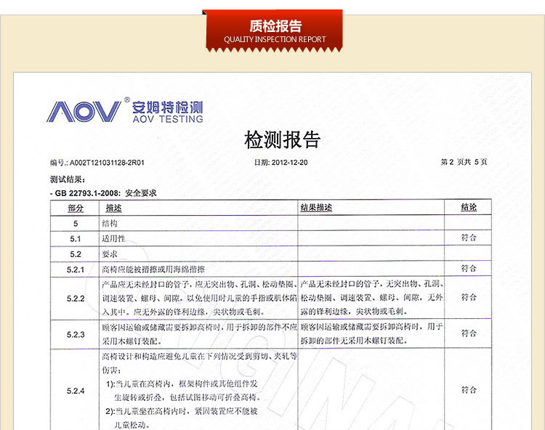Click the 检测报告 document title

pyautogui.click(x=282, y=140)
